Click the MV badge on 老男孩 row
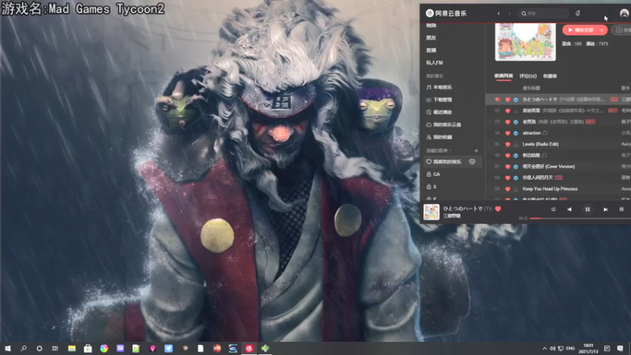 [x=590, y=121]
